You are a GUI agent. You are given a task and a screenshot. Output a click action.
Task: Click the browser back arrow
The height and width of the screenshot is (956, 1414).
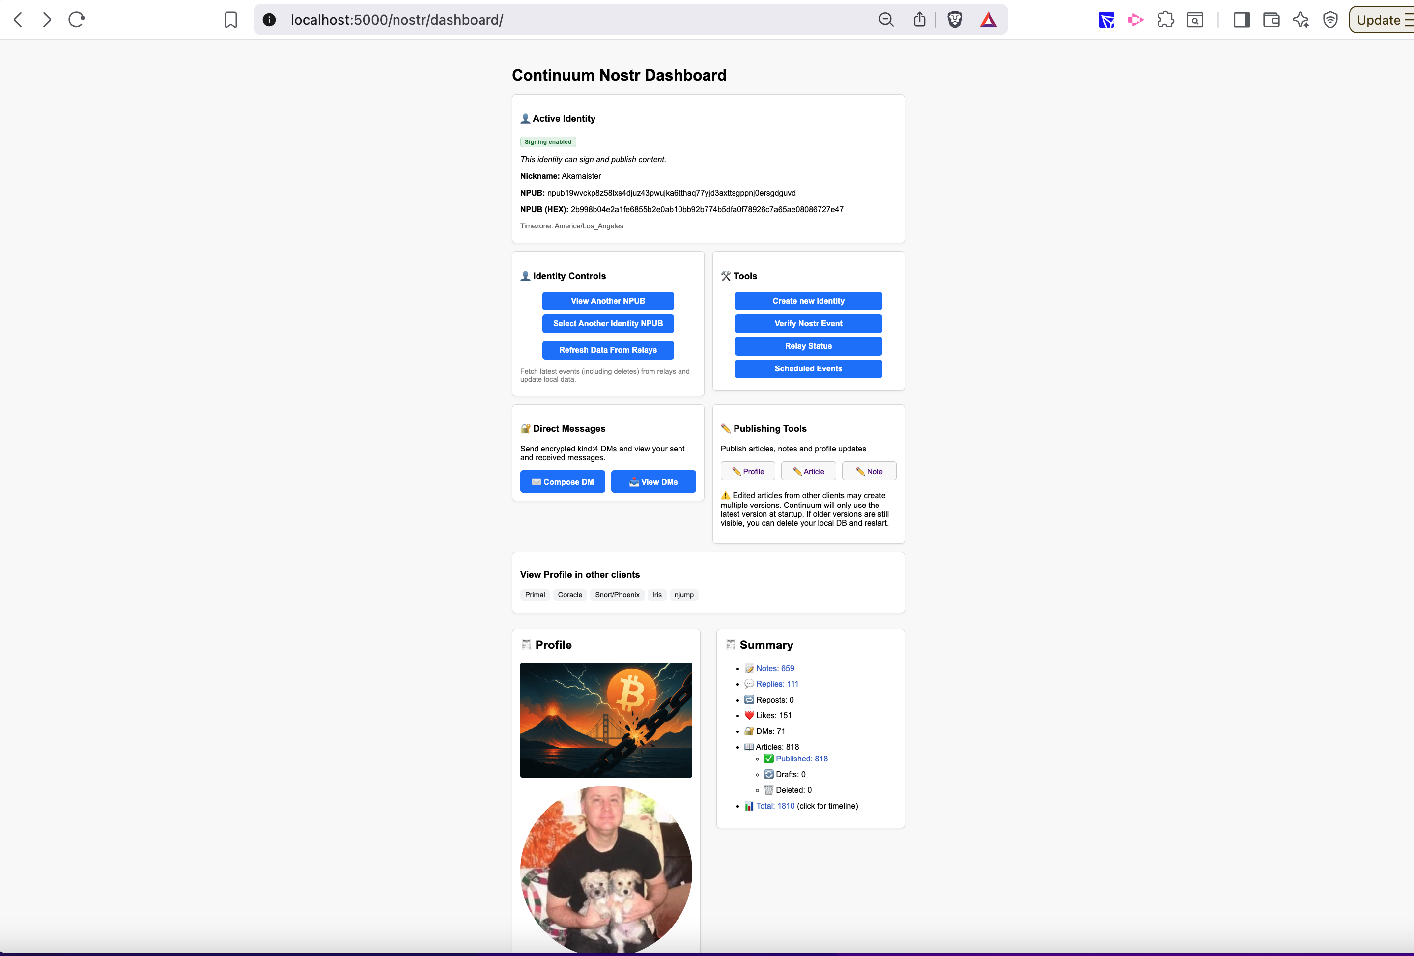(x=18, y=20)
